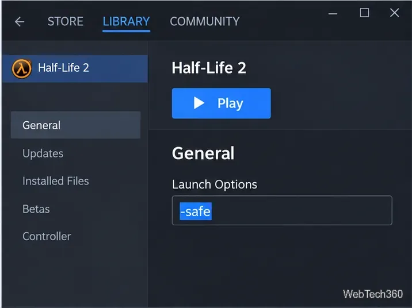
Task: Close the Steam window
Action: (394, 13)
